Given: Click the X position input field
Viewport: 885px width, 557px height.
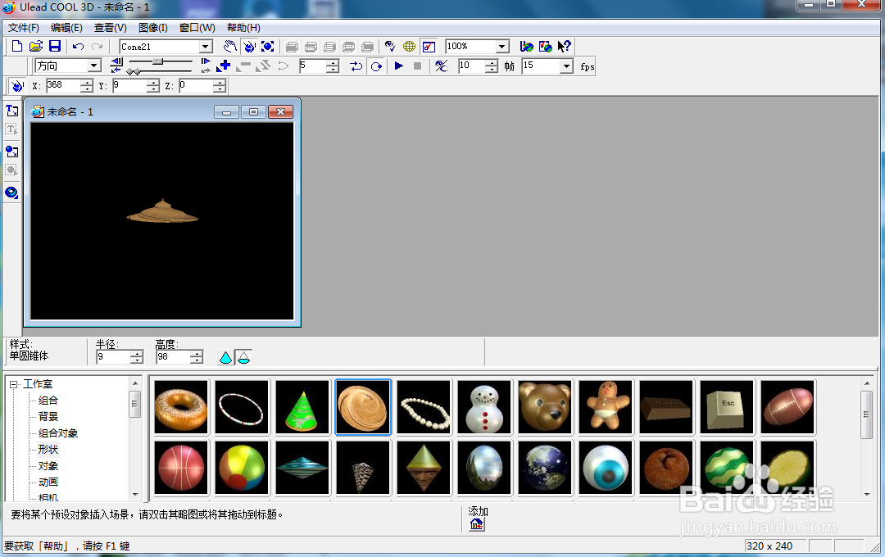Looking at the screenshot, I should 63,85.
